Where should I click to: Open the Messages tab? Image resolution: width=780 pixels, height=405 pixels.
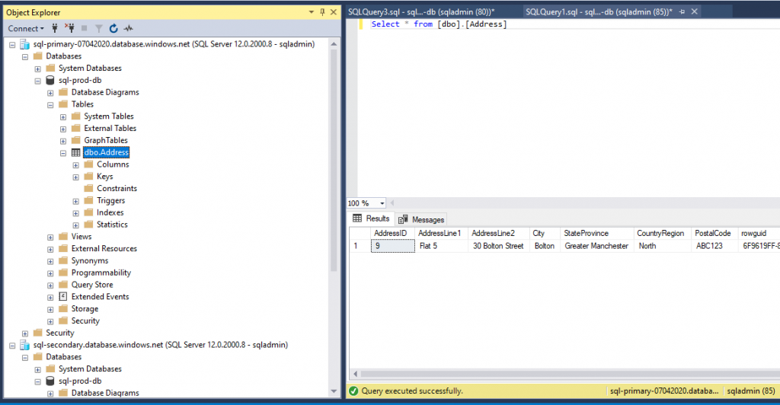click(421, 219)
